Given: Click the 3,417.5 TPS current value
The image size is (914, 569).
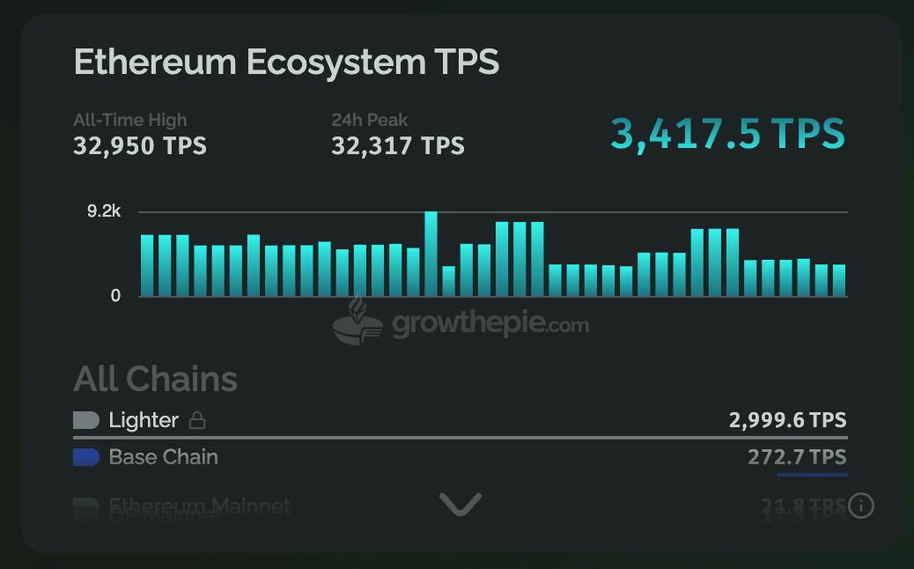Looking at the screenshot, I should [727, 135].
